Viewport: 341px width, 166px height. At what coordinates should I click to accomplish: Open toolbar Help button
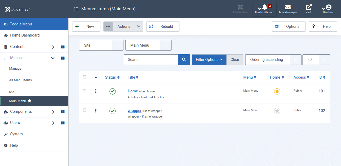(323, 26)
